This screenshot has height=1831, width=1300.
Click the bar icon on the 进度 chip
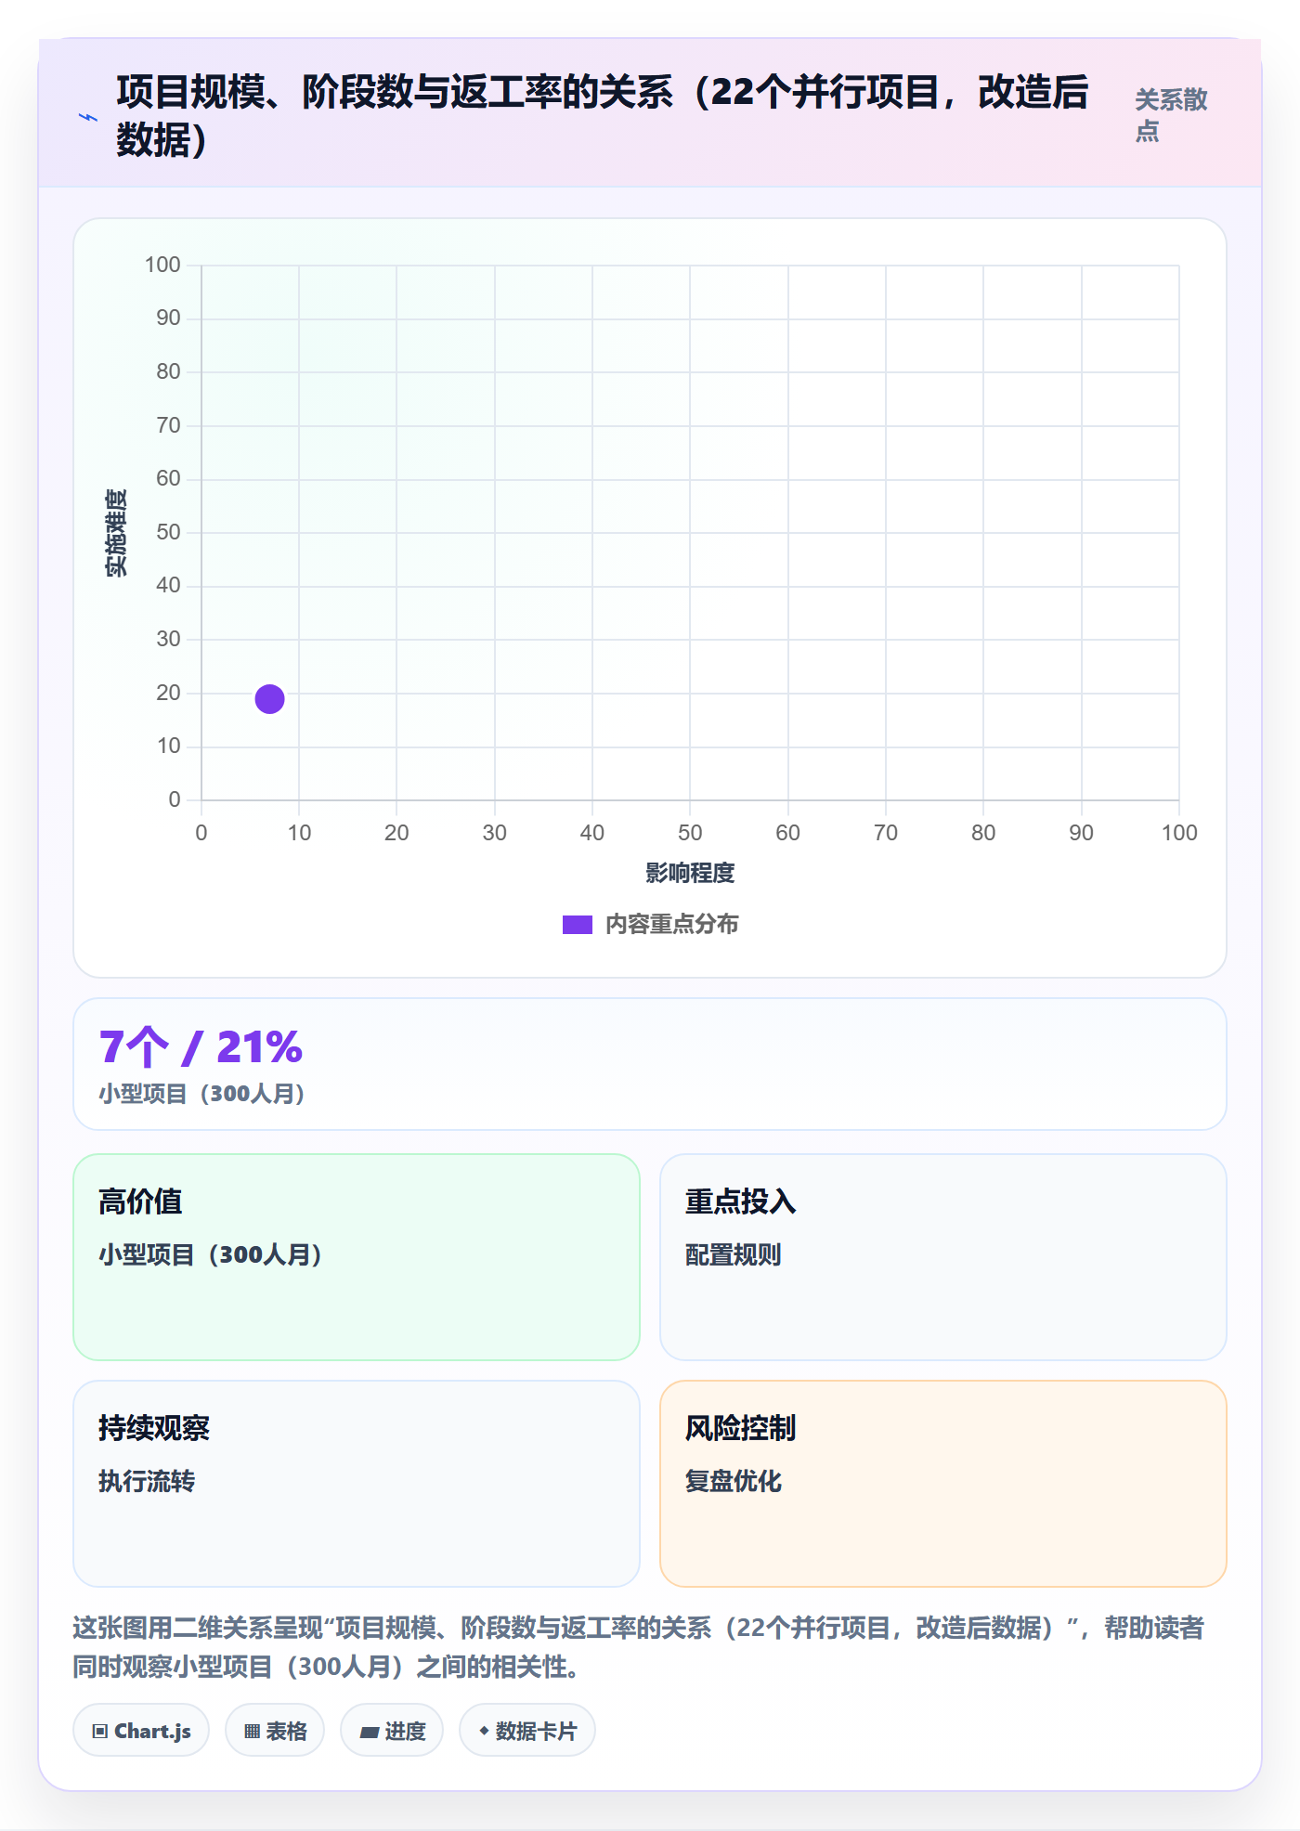click(370, 1732)
